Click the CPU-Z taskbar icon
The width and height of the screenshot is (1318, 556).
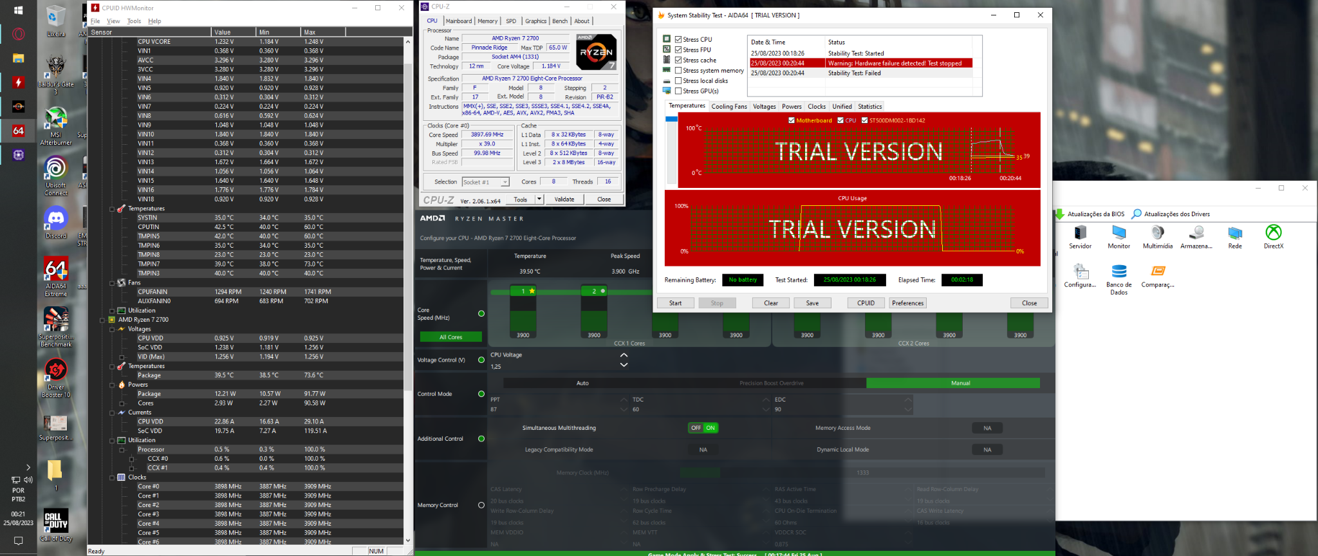point(18,155)
